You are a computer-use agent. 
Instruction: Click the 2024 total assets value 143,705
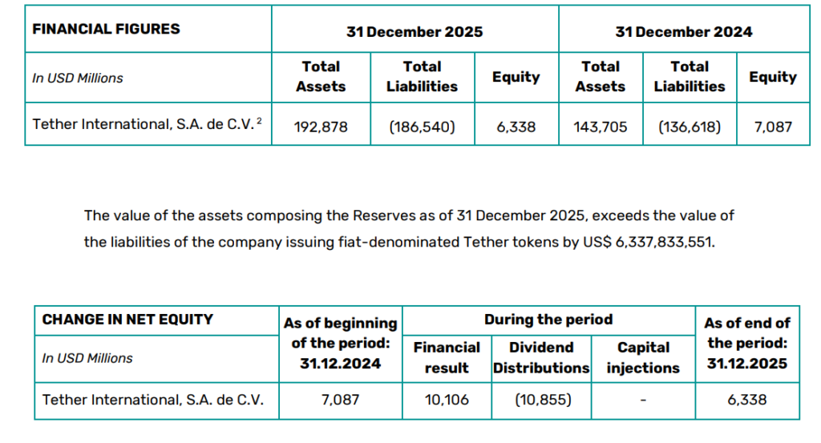coord(601,126)
